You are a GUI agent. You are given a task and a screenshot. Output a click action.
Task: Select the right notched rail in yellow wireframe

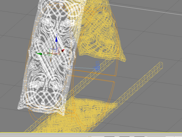pos(138,85)
